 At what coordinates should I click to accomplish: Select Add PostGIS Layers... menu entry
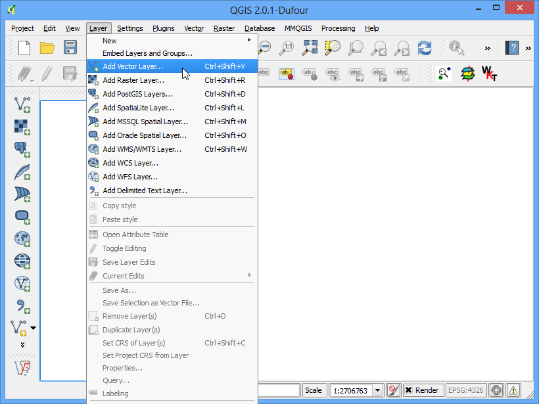click(172, 94)
